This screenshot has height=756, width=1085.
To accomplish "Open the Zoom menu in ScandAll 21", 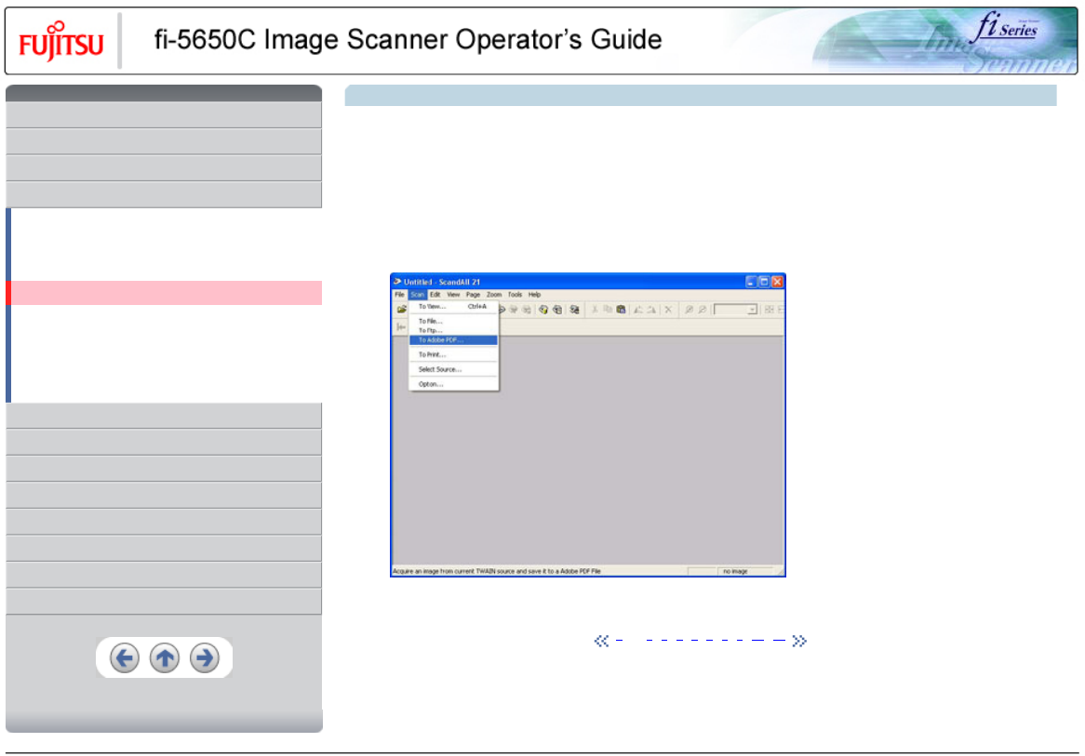I will (x=494, y=295).
